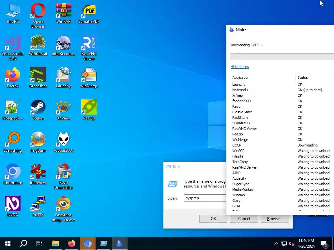The width and height of the screenshot is (334, 250).
Task: Show hidden system tray icons
Action: (276, 243)
